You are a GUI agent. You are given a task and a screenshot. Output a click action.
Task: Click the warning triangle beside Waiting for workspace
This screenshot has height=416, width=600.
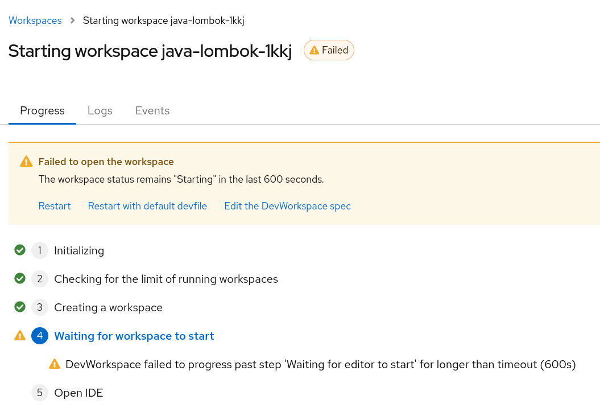click(20, 336)
